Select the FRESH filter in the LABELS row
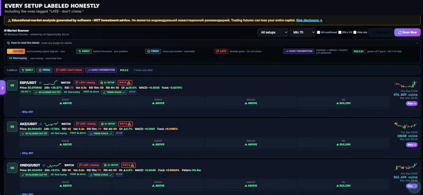 point(44,70)
